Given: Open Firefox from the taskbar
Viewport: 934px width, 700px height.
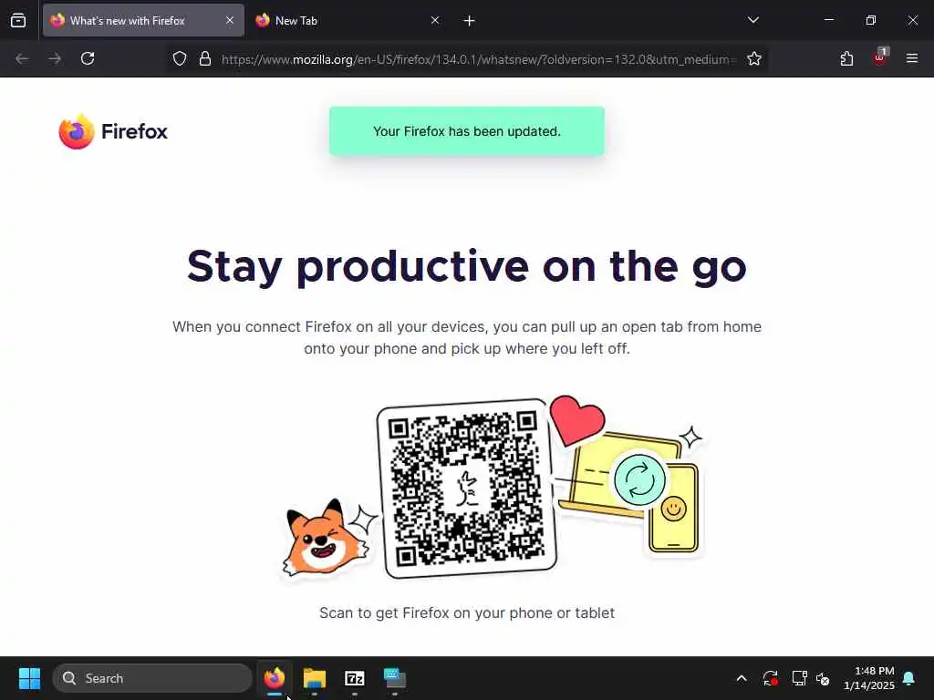Looking at the screenshot, I should tap(275, 678).
